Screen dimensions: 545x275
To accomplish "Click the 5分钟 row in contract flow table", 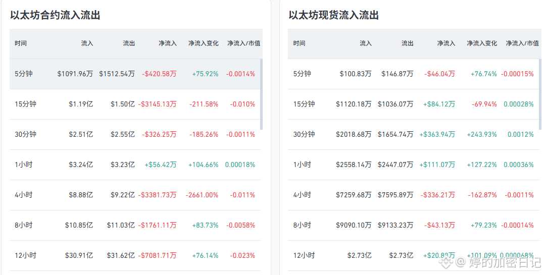I will tap(135, 74).
